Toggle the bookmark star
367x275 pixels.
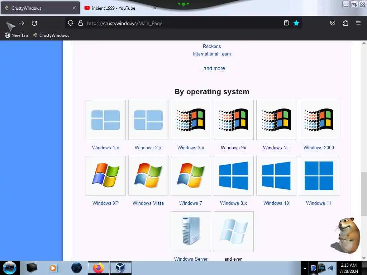[x=296, y=23]
